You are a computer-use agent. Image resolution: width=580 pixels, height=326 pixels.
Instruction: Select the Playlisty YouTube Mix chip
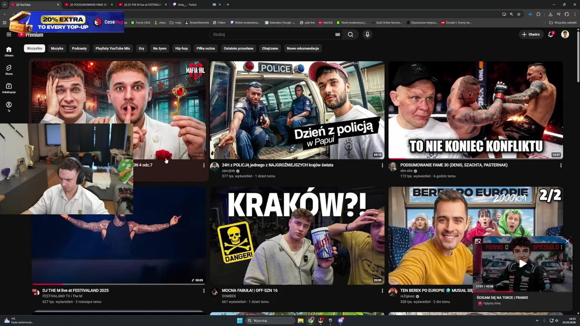coord(113,48)
